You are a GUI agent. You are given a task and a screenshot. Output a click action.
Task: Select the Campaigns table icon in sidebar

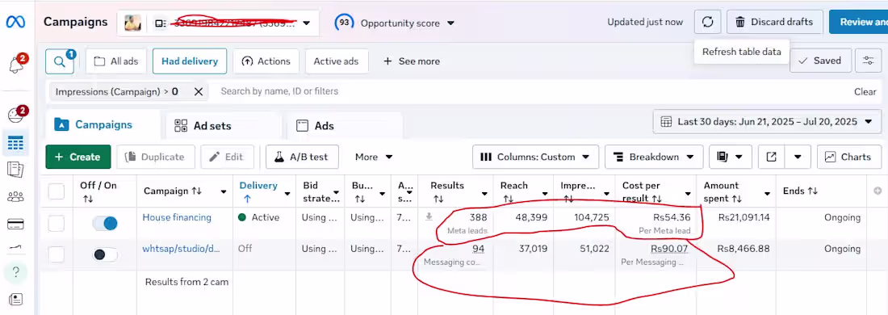click(15, 143)
